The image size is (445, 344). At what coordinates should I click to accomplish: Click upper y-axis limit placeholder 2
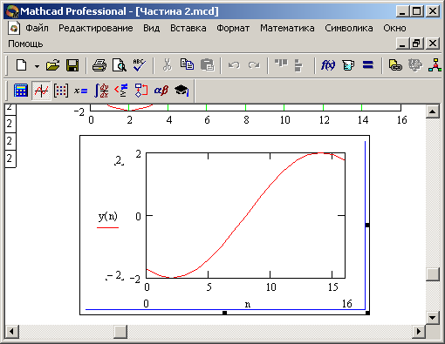(x=119, y=161)
